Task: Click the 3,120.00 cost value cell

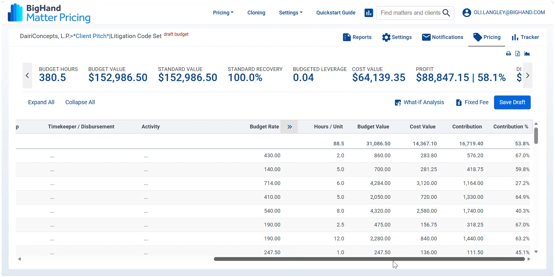Action: click(x=427, y=183)
